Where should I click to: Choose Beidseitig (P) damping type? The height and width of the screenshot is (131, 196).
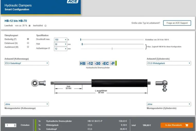point(28,39)
